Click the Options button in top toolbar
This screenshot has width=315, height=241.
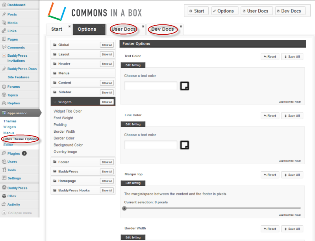(x=224, y=11)
